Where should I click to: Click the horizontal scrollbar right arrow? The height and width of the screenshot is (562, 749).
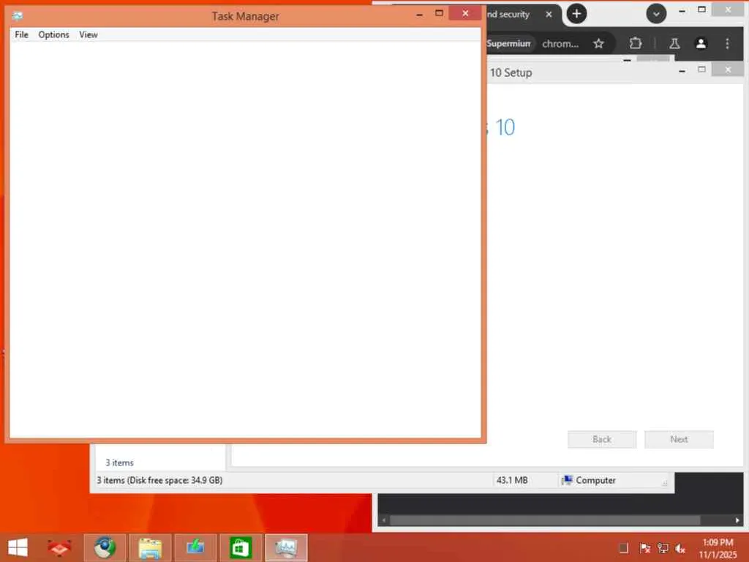click(737, 520)
